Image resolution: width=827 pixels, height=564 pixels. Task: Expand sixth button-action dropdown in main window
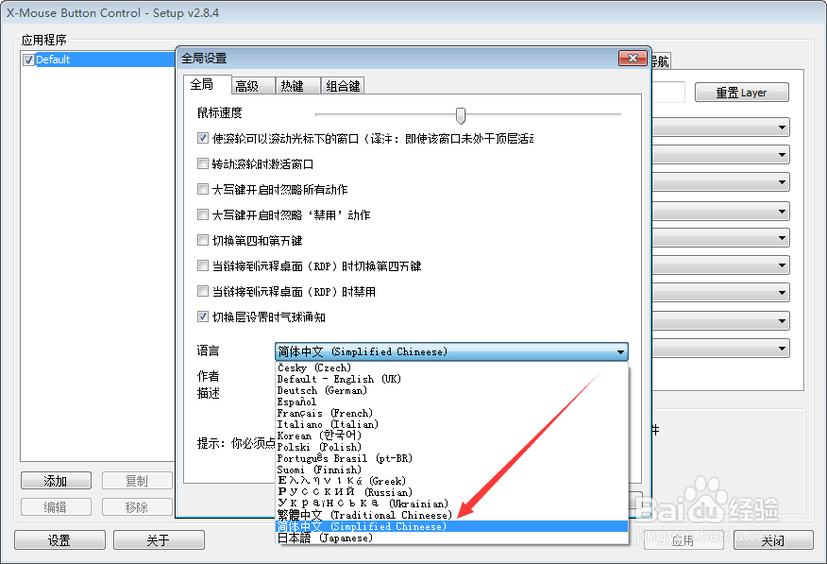point(782,265)
